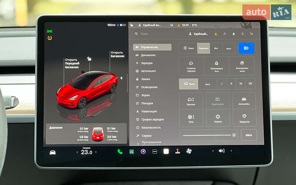Toggle Блокировка окна window lock
The image size is (296, 185).
coord(242,66)
